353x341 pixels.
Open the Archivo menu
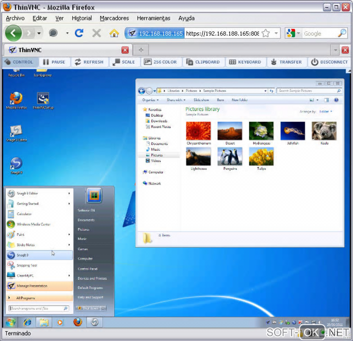click(x=15, y=18)
